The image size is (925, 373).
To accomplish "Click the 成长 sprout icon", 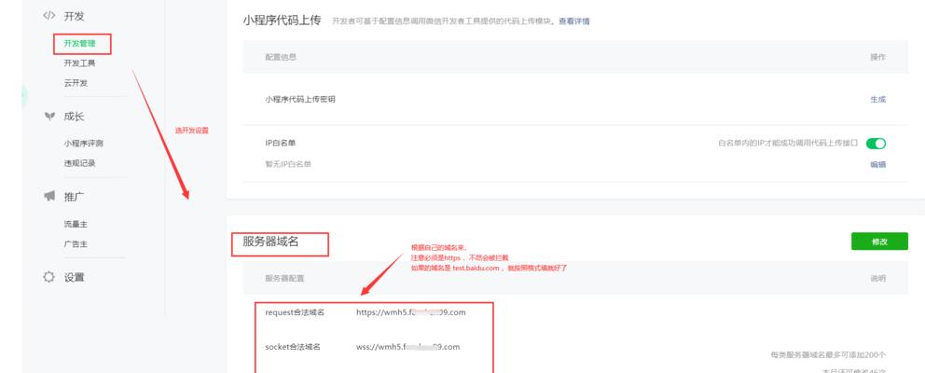I will [x=49, y=117].
